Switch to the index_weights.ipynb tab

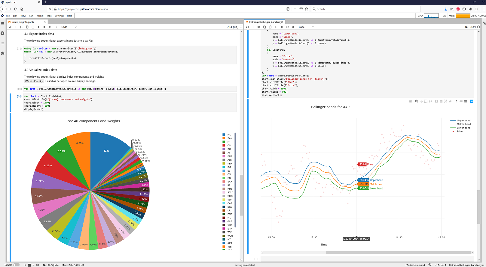(23, 22)
